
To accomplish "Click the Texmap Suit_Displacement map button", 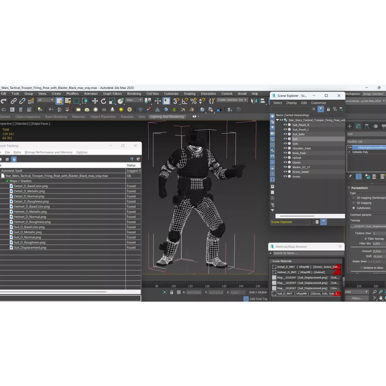I will click(x=368, y=226).
